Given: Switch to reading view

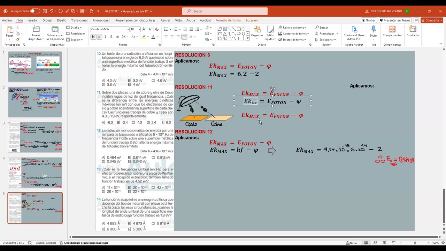Looking at the screenshot, I should coord(384,243).
